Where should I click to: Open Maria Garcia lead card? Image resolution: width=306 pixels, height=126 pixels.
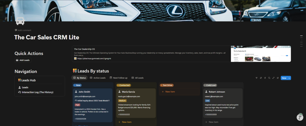[x=136, y=103]
